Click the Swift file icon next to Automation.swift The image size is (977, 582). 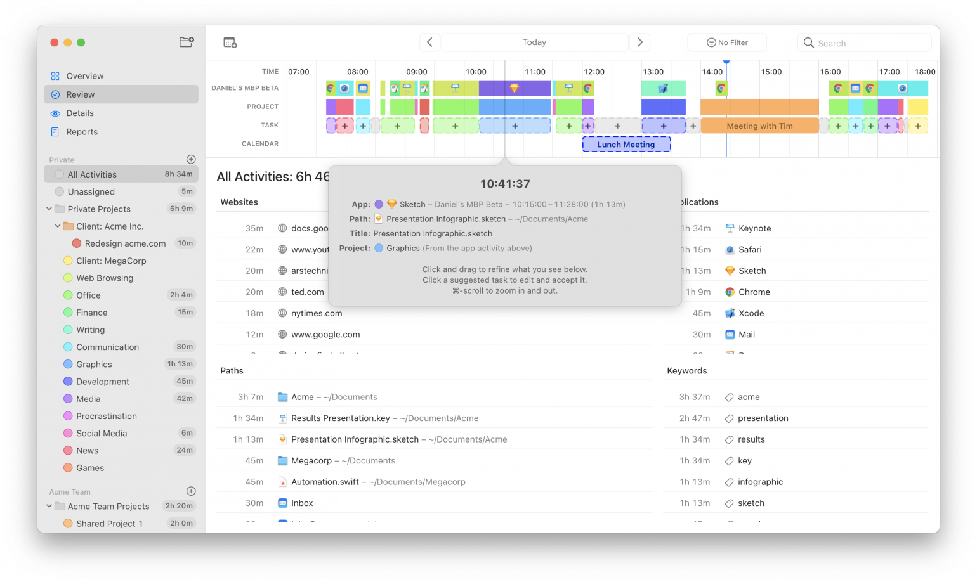(281, 482)
